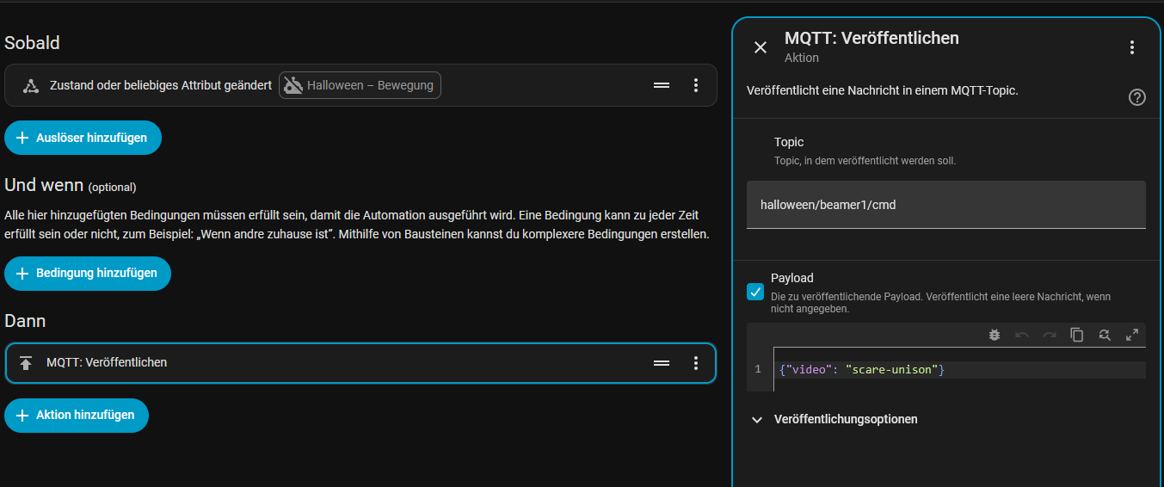1164x487 pixels.
Task: Select the MQTT: Veröffentlichen action row
Action: click(360, 363)
